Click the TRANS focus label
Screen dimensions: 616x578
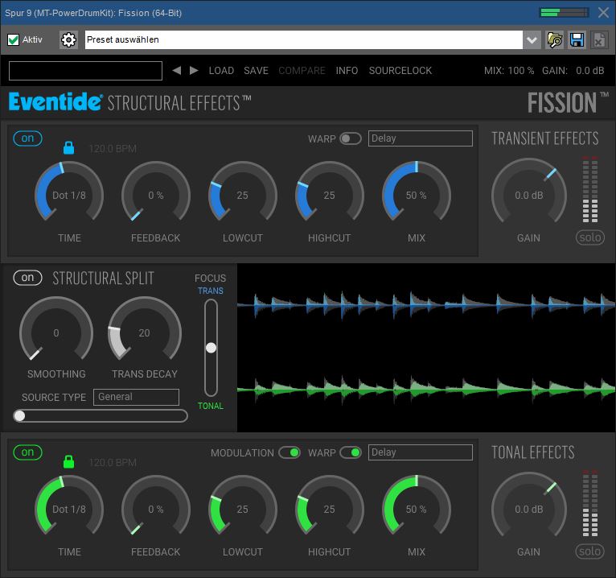click(211, 291)
